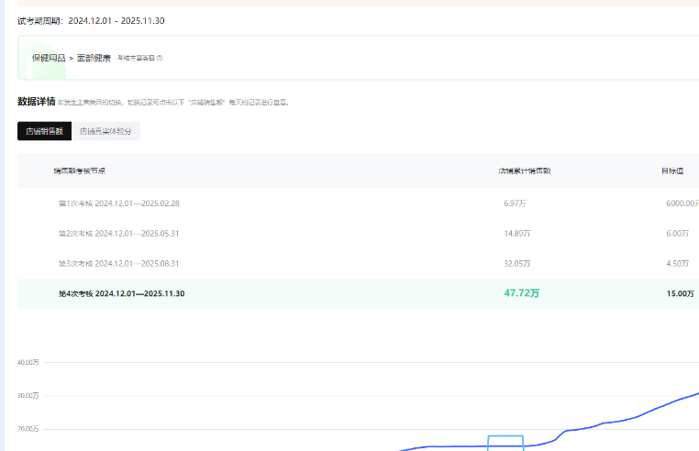The image size is (699, 451).
Task: Click the 目标值 column header
Action: 673,170
